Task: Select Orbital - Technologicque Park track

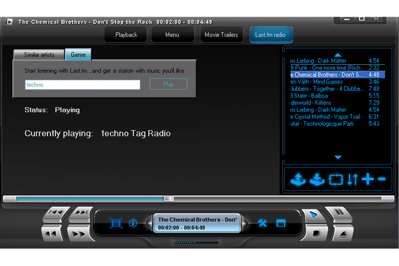Action: (338, 124)
